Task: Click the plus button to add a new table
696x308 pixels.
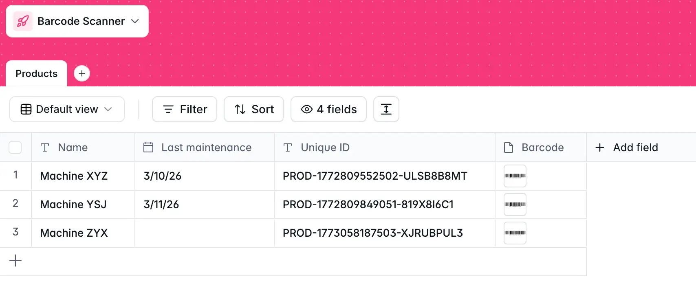Action: pyautogui.click(x=82, y=73)
